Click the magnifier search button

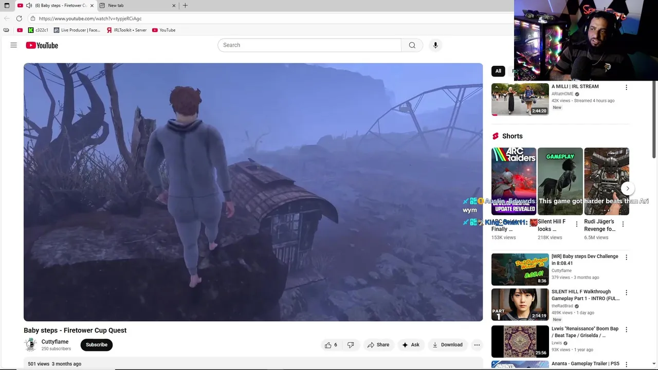[x=412, y=45]
